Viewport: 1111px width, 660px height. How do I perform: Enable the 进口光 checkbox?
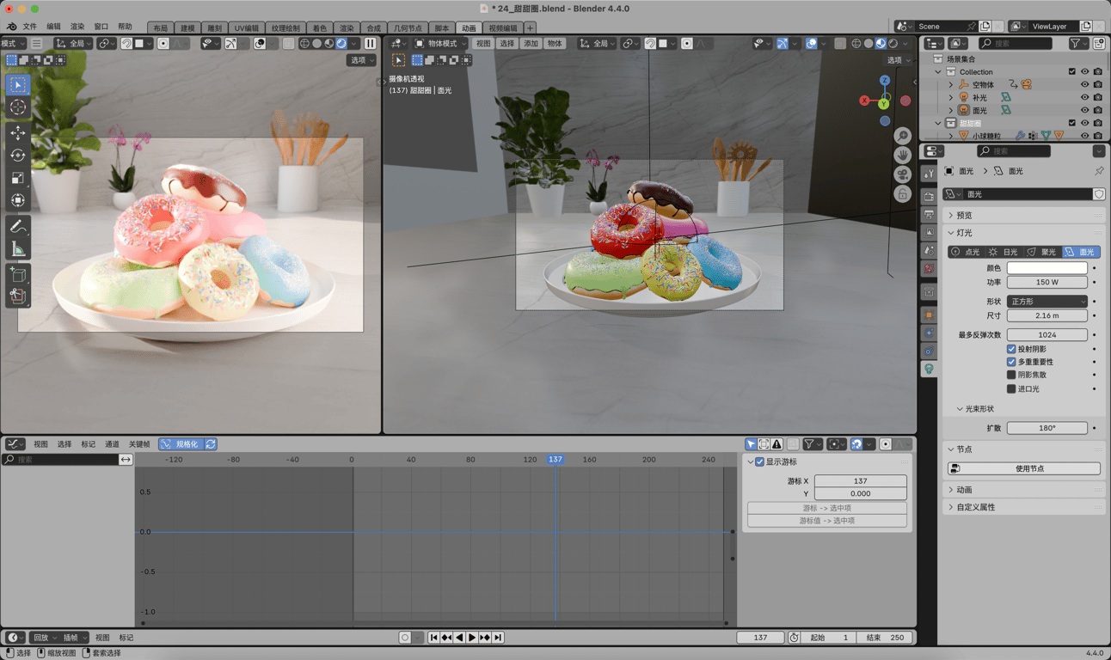(1011, 388)
